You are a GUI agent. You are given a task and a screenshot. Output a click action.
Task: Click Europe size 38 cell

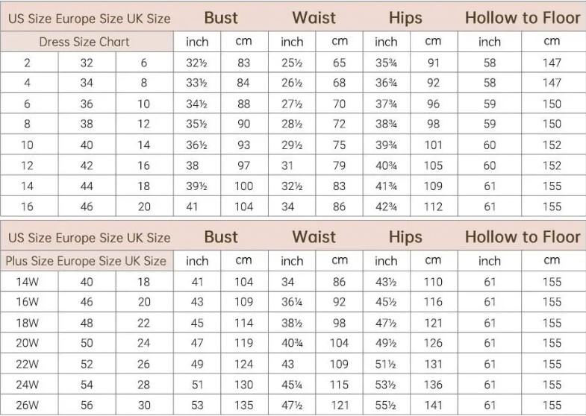[x=87, y=124]
